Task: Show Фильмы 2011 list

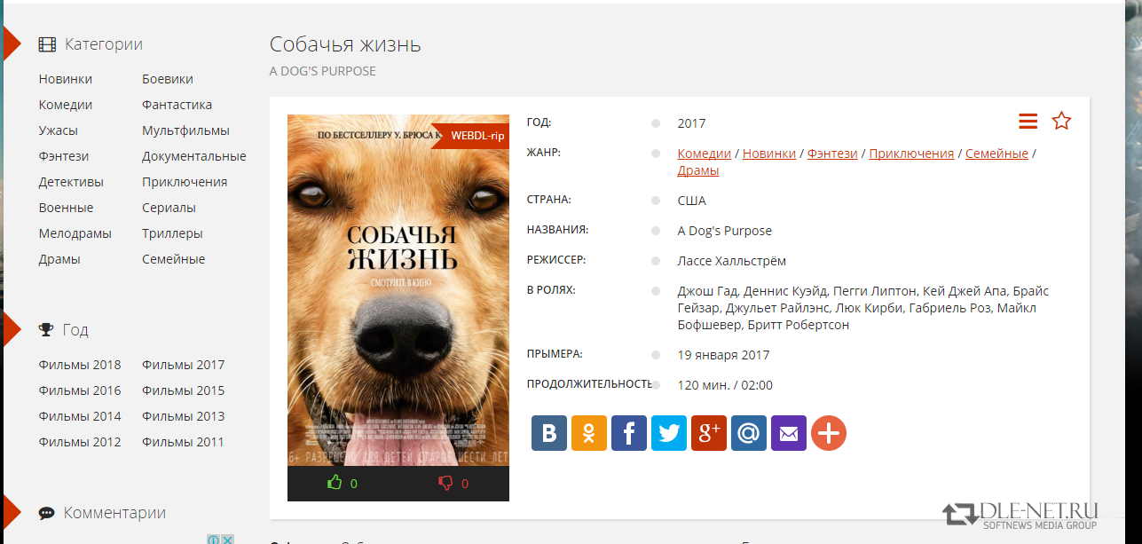Action: coord(184,442)
